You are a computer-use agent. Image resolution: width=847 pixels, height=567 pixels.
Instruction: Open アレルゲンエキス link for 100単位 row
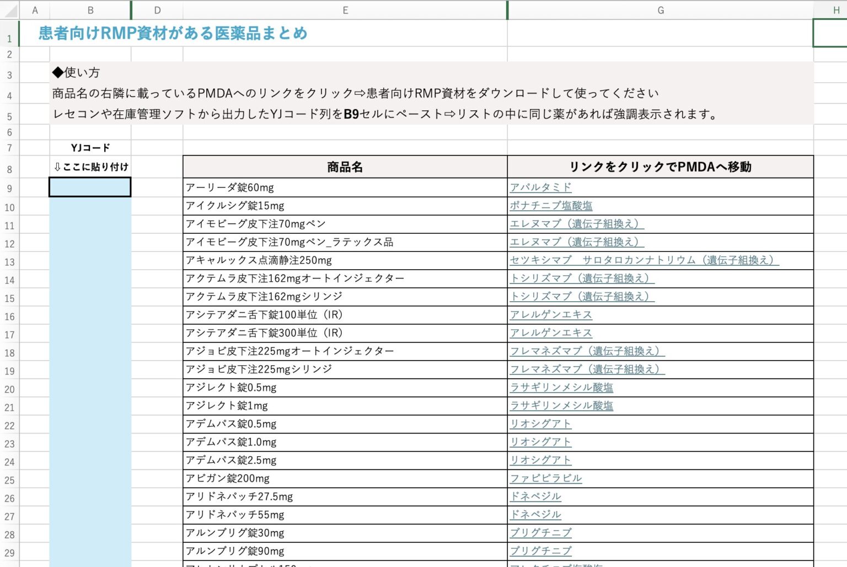551,314
